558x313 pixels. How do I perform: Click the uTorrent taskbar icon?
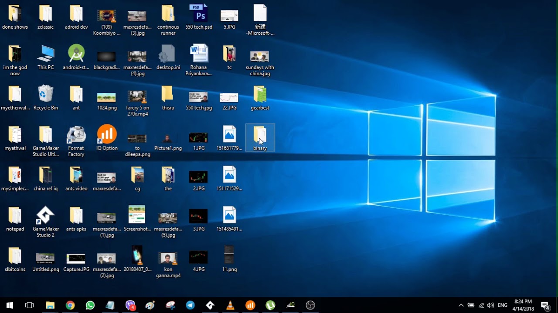coord(270,305)
